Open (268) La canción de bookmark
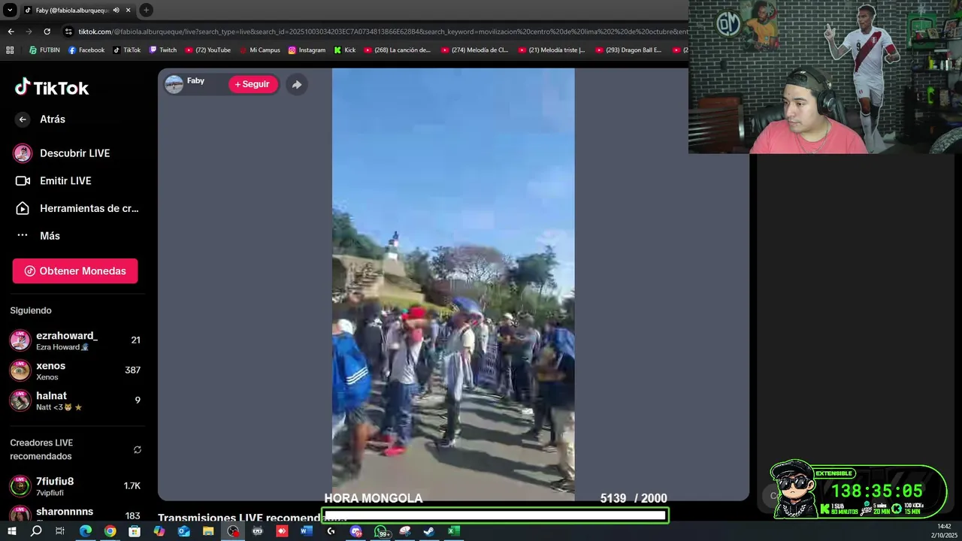Image resolution: width=962 pixels, height=541 pixels. [x=398, y=50]
